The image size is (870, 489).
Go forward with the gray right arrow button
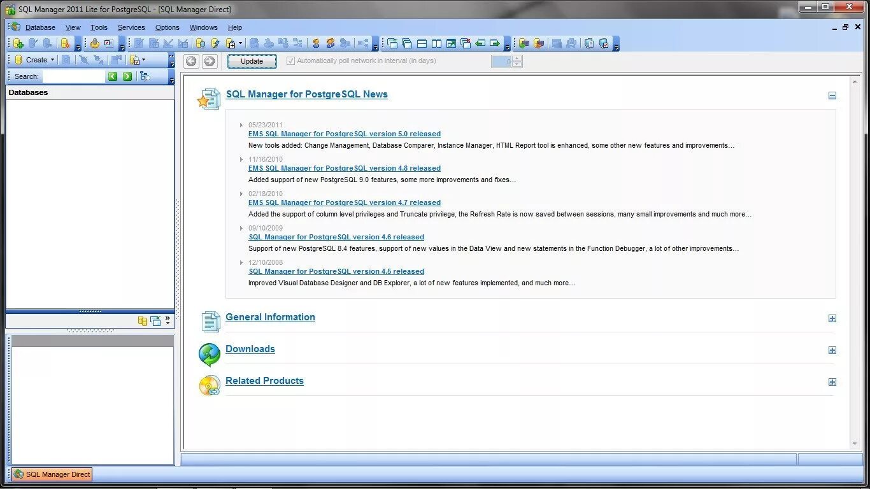coord(210,61)
